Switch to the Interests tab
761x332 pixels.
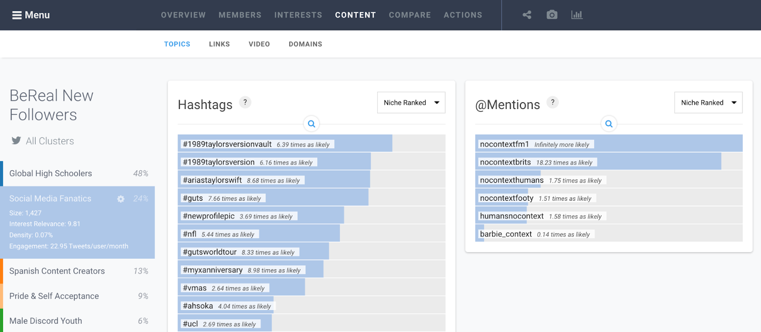[x=298, y=15]
